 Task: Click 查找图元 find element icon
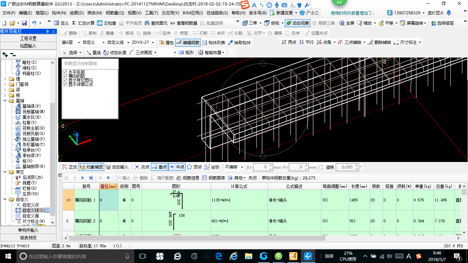(156, 23)
